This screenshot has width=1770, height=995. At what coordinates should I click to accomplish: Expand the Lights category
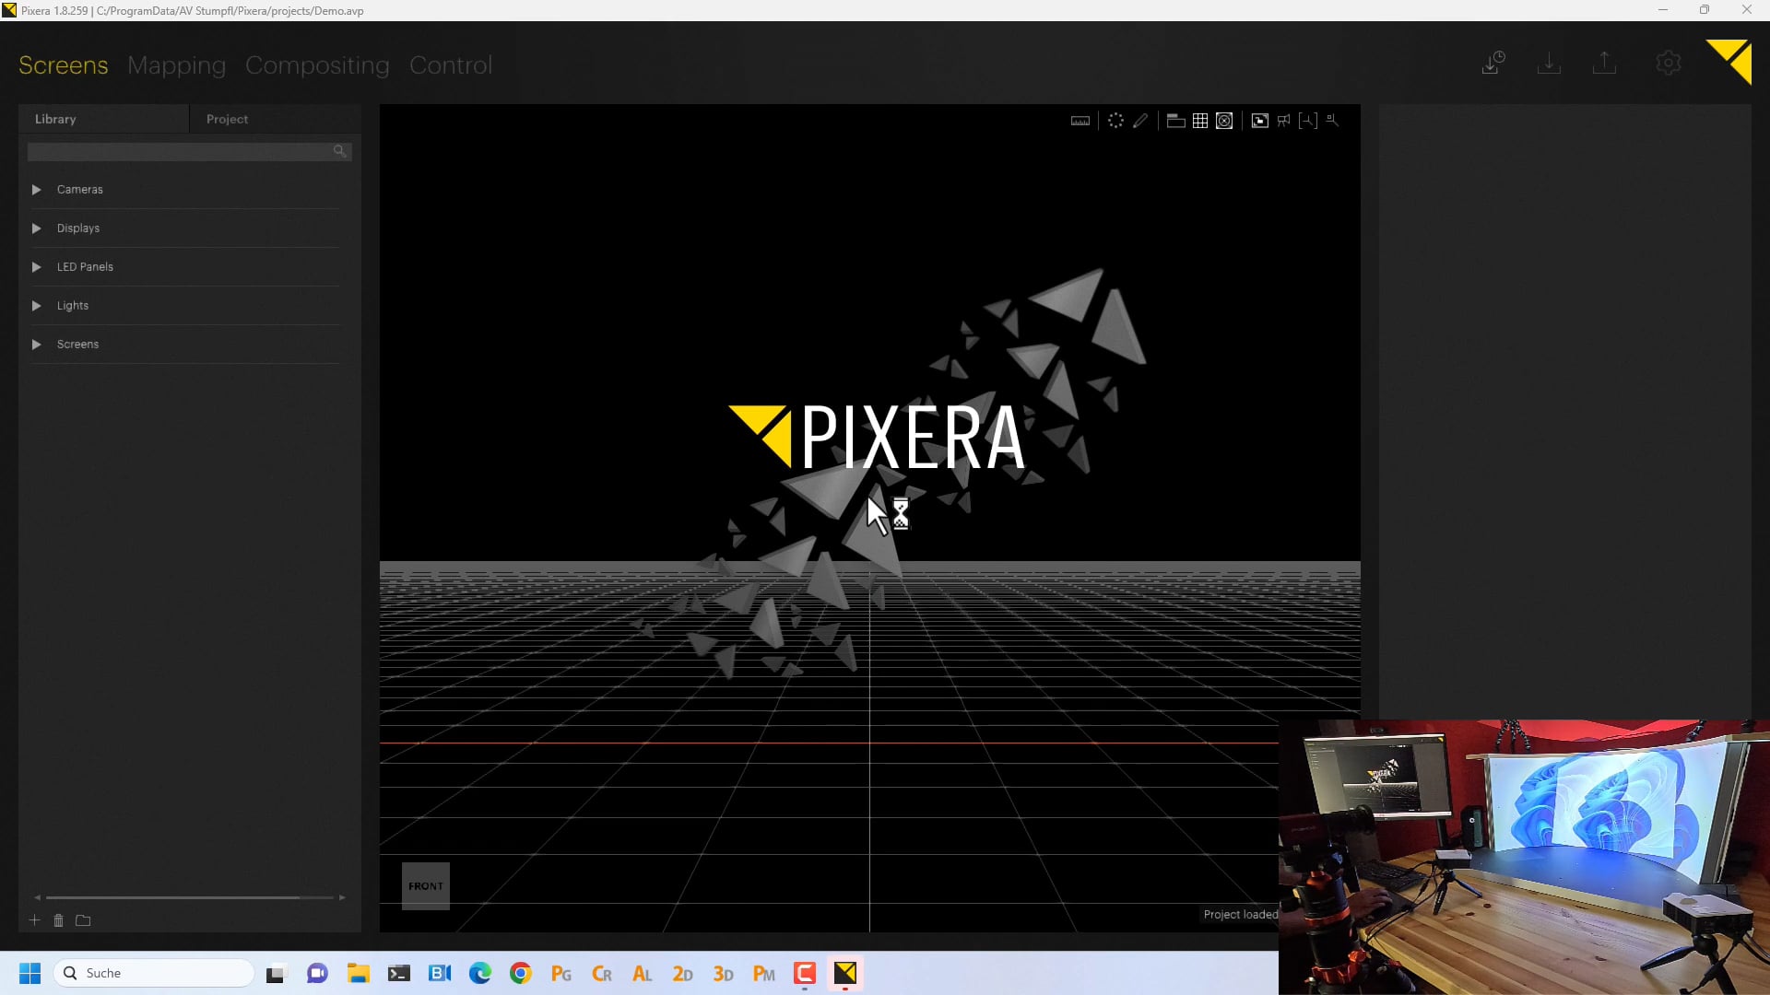point(37,306)
